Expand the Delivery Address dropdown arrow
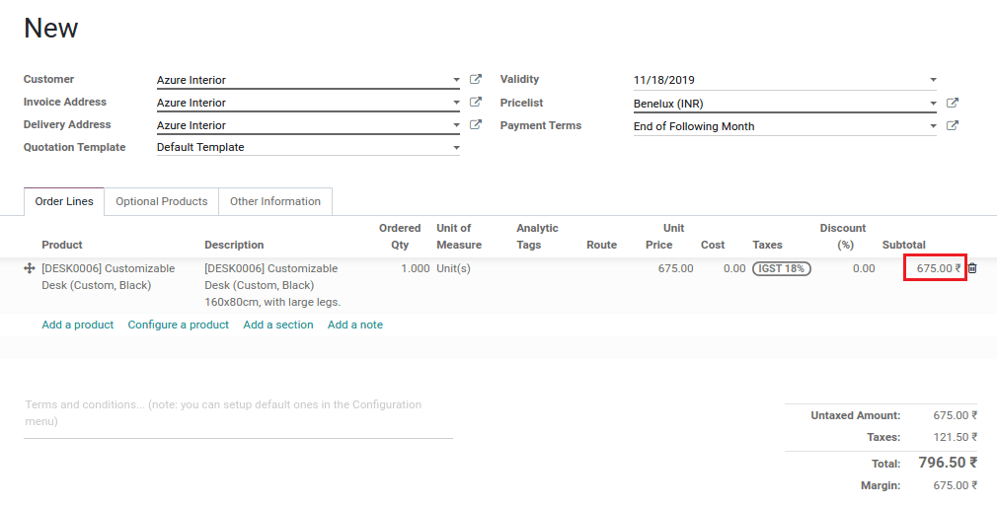Image resolution: width=997 pixels, height=507 pixels. [x=456, y=126]
